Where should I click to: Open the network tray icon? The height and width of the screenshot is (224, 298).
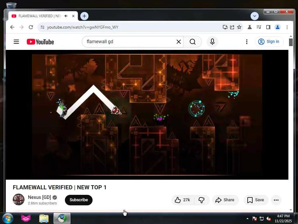pos(262,218)
